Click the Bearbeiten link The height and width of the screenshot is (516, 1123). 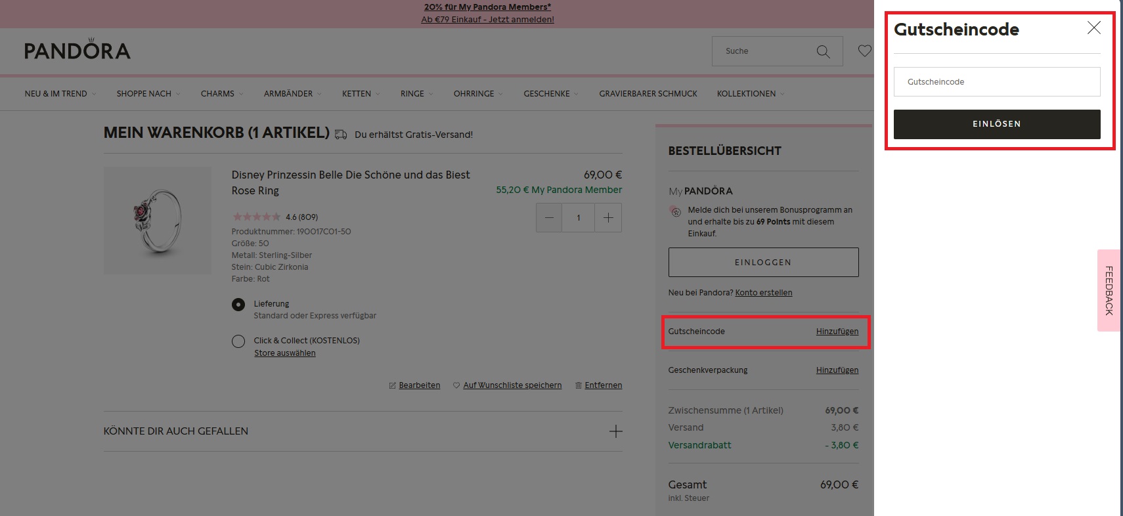click(420, 385)
